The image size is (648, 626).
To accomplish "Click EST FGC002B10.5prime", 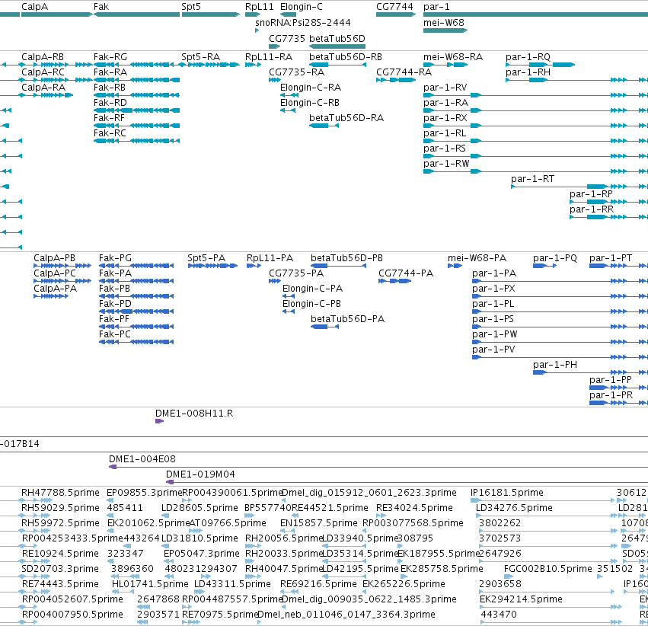I will (x=509, y=576).
